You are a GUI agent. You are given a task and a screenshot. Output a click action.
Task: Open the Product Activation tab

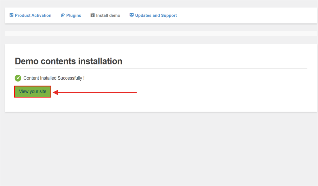coord(33,15)
